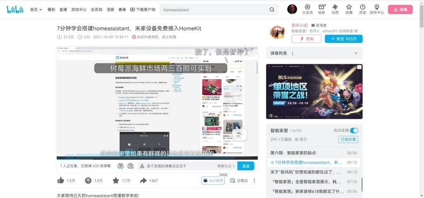Click the 433 danmaku count
This screenshot has height=198, width=424.
(x=84, y=37)
